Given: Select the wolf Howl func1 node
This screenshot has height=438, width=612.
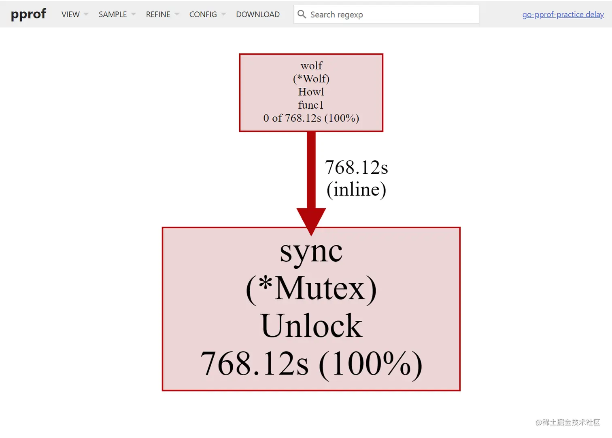Looking at the screenshot, I should (311, 92).
